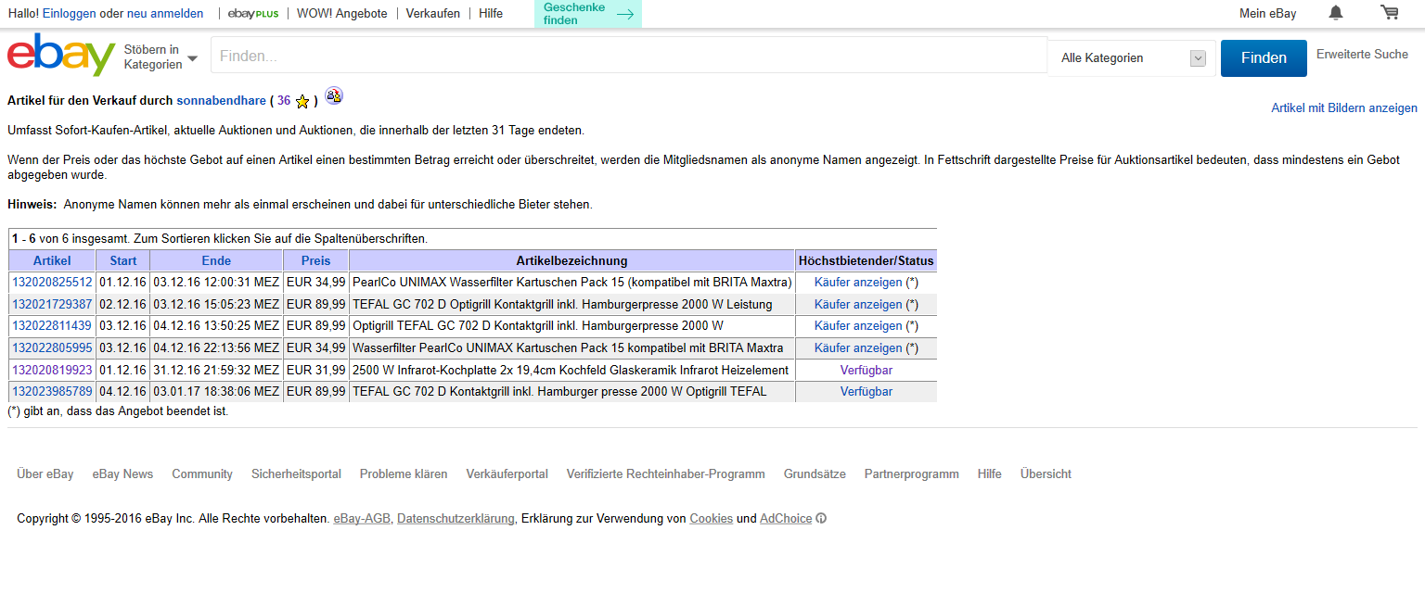Open item number 132023985789
The image size is (1425, 606).
click(x=52, y=392)
